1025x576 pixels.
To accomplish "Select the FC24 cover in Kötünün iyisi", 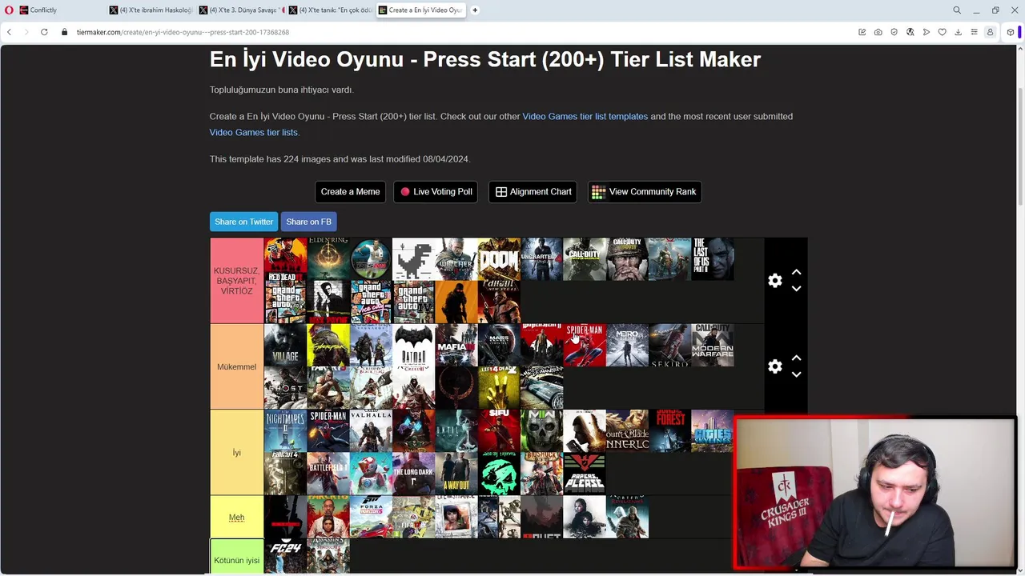I will (285, 557).
